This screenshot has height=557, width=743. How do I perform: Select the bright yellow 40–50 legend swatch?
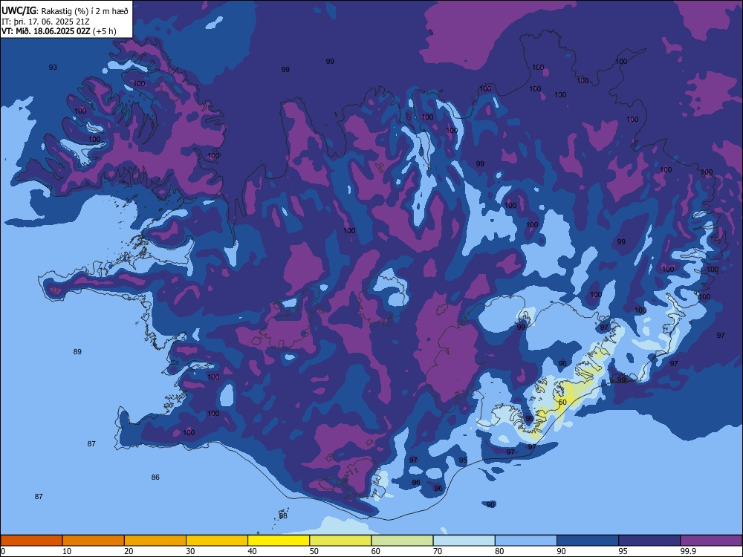[279, 541]
